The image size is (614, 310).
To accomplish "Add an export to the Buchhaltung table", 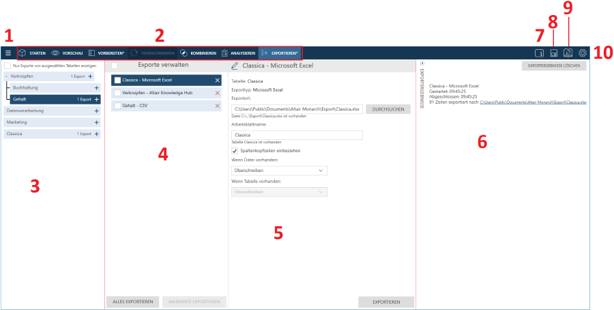I will [96, 88].
